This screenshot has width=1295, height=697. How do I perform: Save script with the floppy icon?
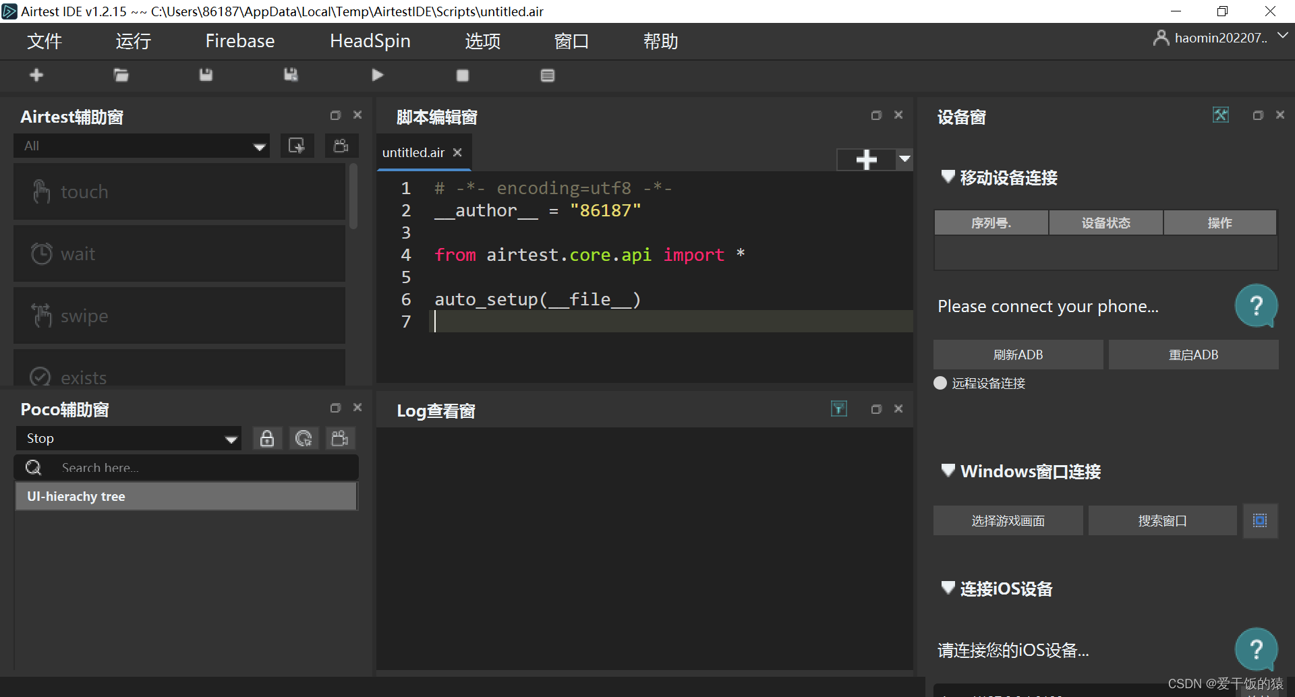pyautogui.click(x=206, y=75)
